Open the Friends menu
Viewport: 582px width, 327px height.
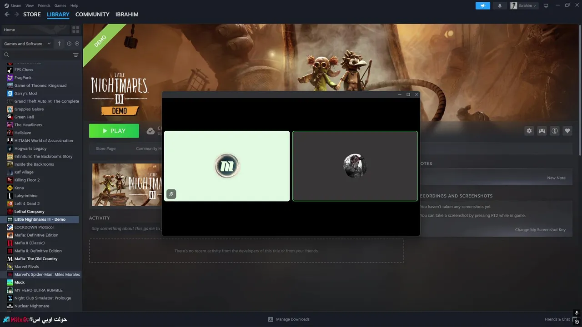(x=44, y=5)
